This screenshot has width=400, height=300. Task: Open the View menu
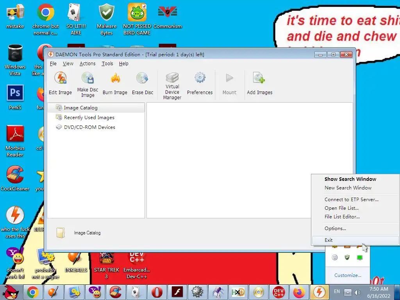[x=68, y=64]
